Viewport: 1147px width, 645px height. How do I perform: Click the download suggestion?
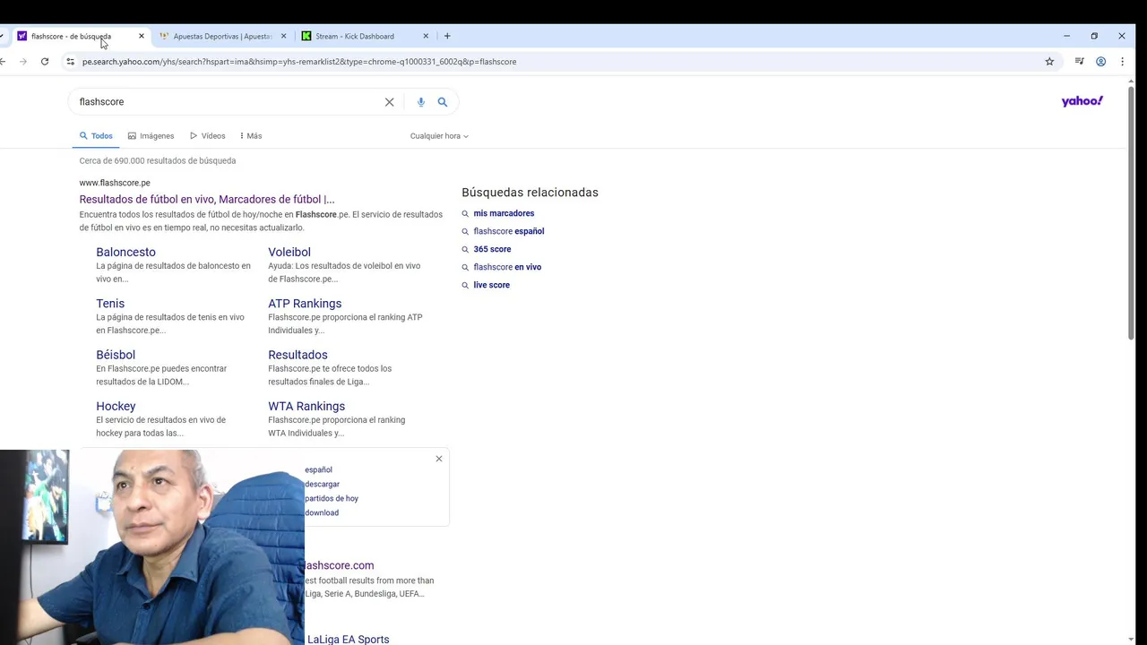(322, 512)
